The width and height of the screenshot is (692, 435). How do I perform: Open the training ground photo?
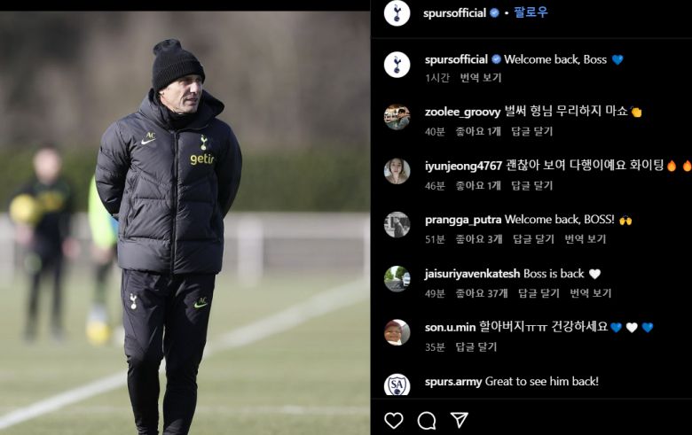tap(185, 222)
